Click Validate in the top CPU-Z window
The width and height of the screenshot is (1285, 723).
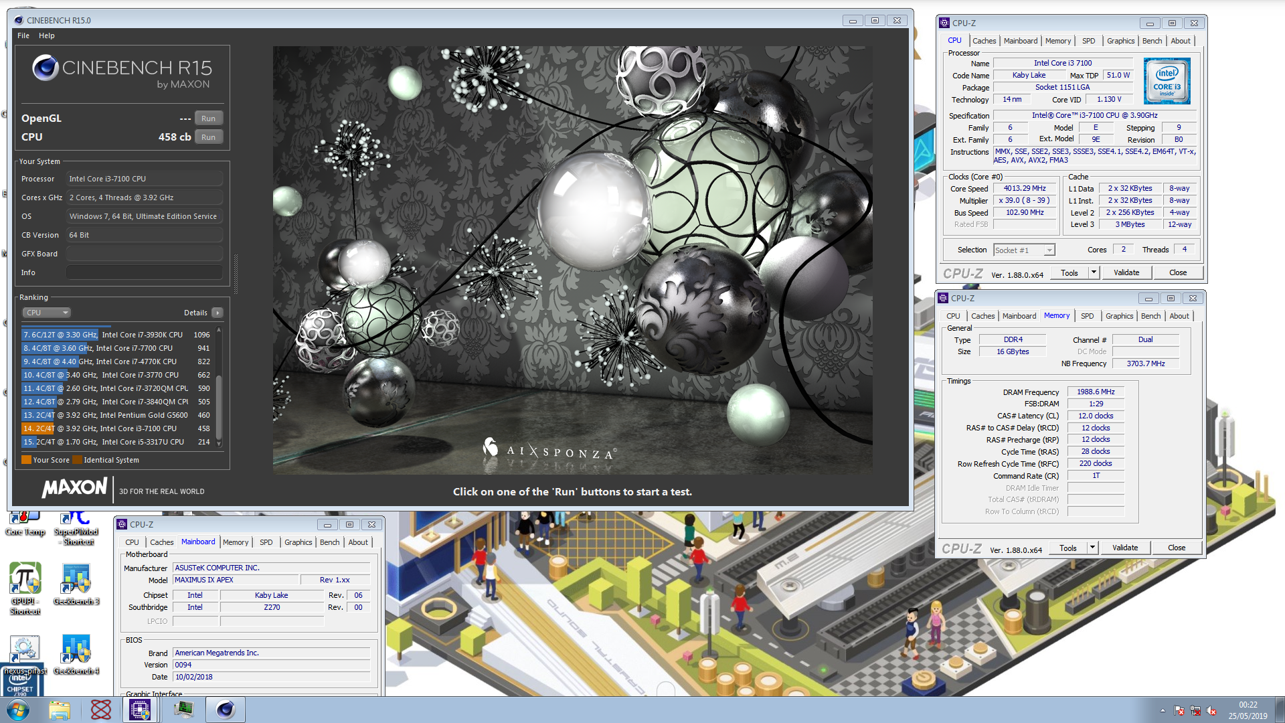(x=1126, y=272)
